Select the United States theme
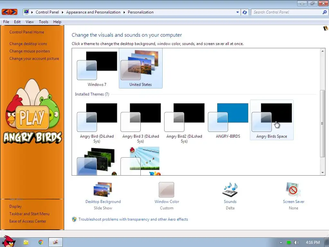Viewport: 329px width, 247px height. click(141, 68)
